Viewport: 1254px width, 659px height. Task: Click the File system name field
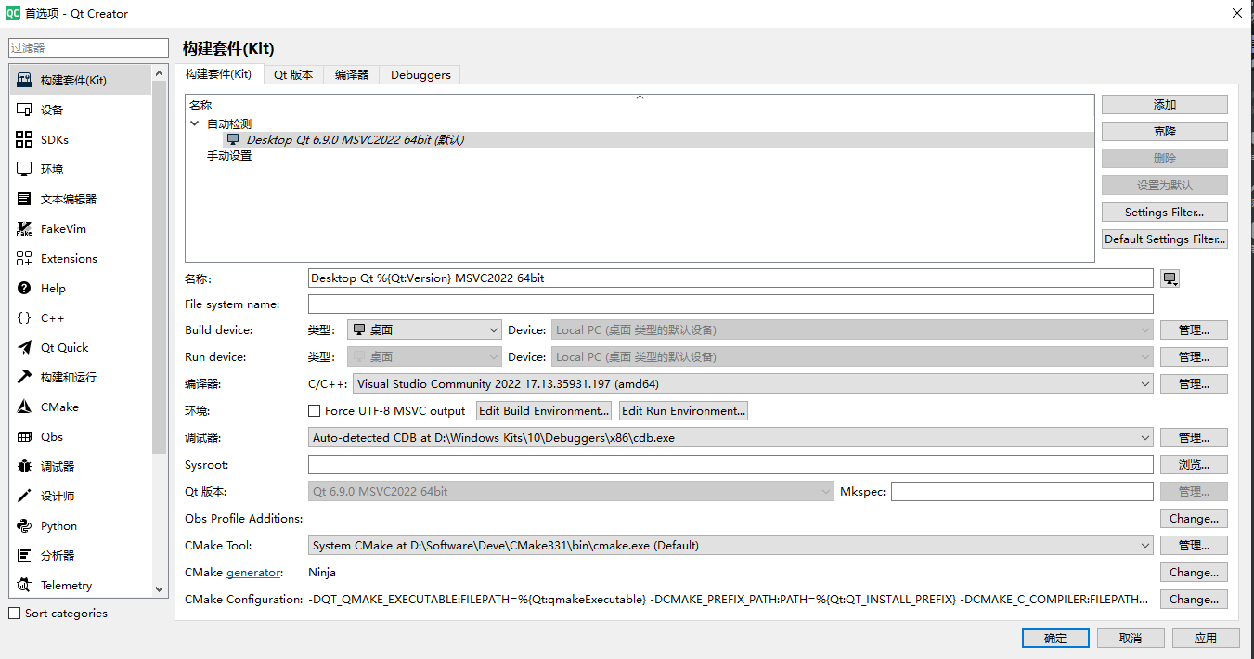click(x=730, y=304)
